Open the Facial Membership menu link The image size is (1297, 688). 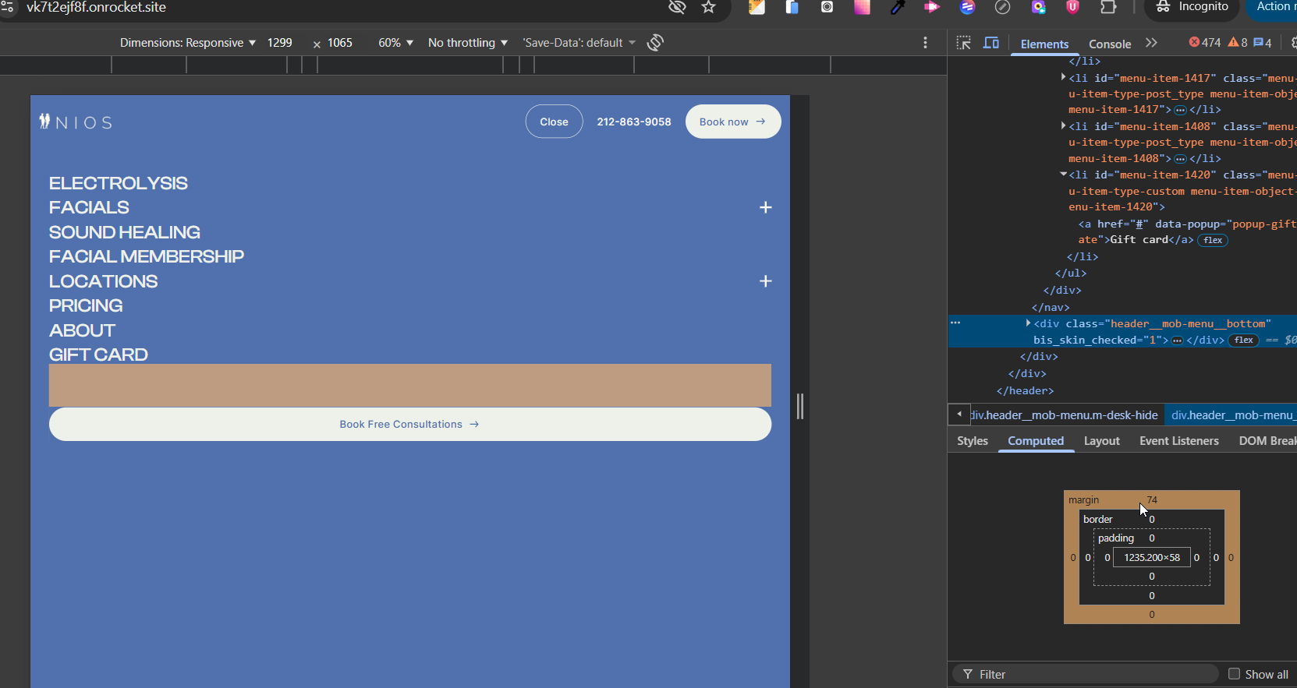(147, 256)
